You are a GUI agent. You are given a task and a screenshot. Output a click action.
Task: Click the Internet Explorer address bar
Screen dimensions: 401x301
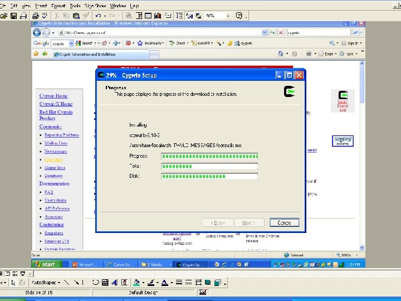[163, 32]
